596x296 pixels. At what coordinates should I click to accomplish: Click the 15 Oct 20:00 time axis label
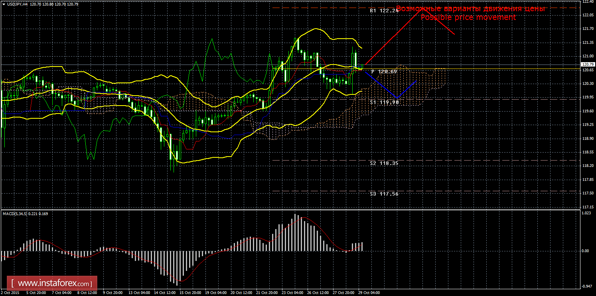(x=191, y=292)
